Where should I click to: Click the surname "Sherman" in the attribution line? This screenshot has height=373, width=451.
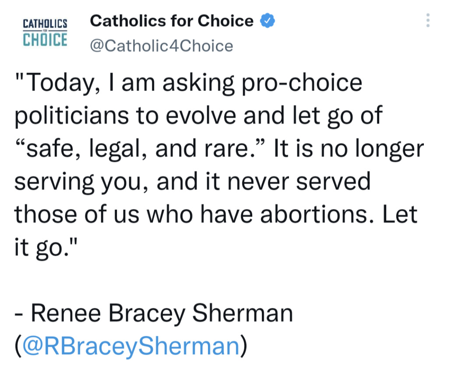(243, 314)
